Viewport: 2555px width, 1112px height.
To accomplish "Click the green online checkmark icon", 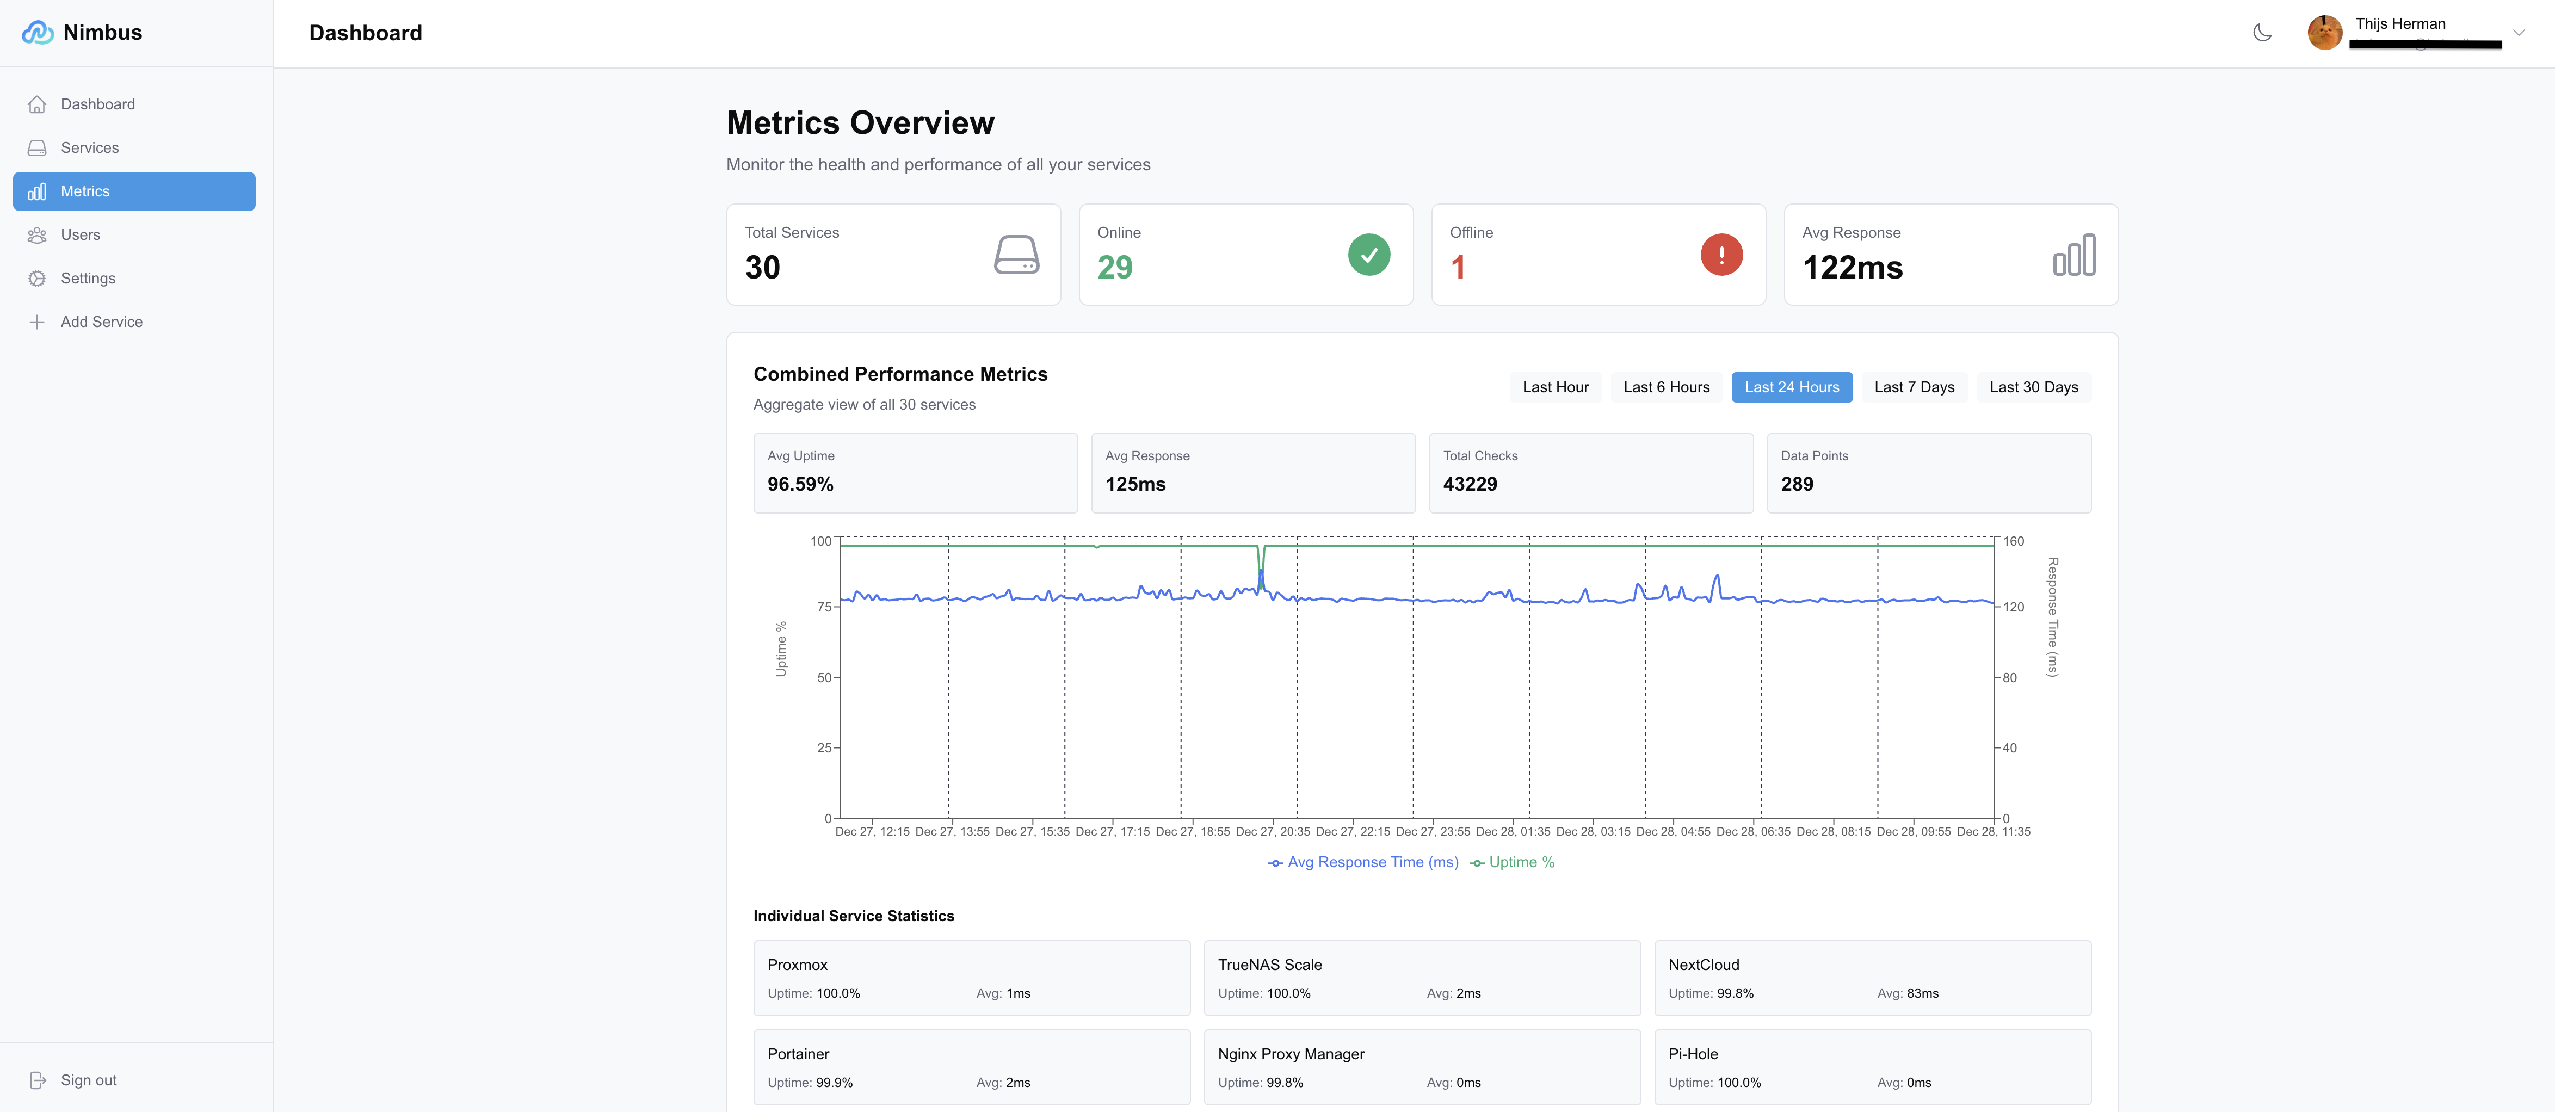I will (x=1369, y=255).
